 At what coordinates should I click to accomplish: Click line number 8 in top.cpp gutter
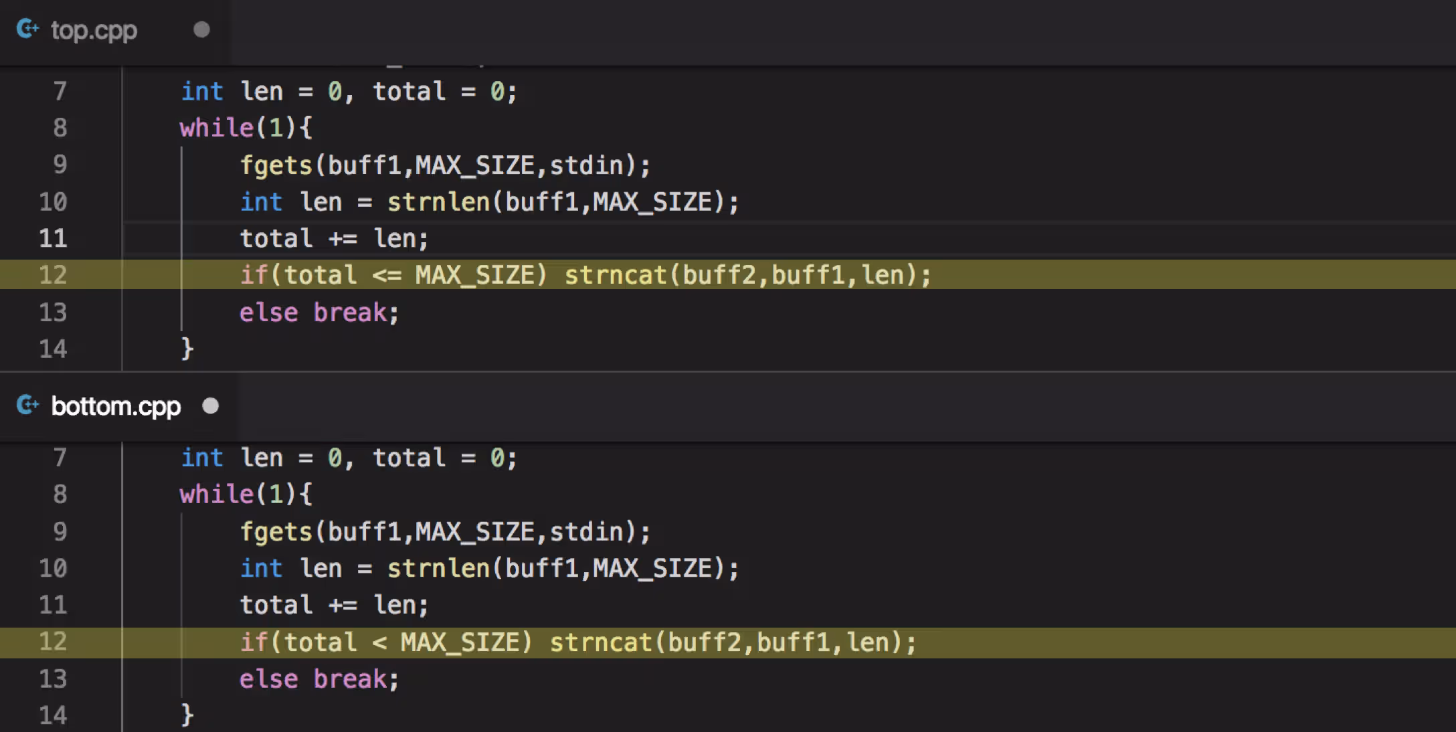tap(60, 127)
